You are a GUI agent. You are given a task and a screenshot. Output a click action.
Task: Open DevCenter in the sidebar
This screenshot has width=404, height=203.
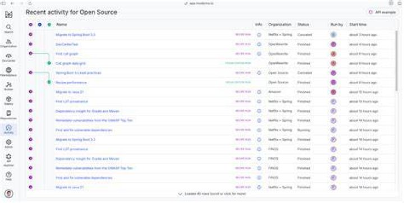click(8, 58)
